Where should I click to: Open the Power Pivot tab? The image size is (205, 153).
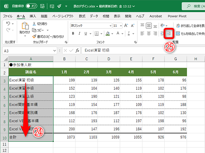tap(177, 16)
